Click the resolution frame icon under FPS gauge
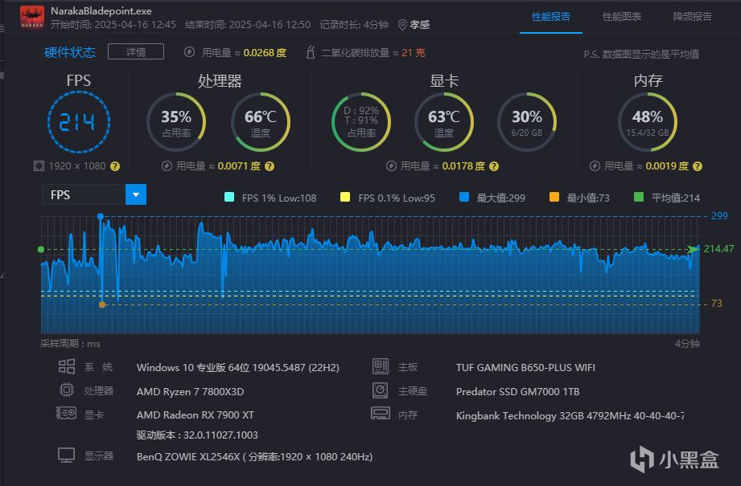The height and width of the screenshot is (486, 741). coord(39,166)
